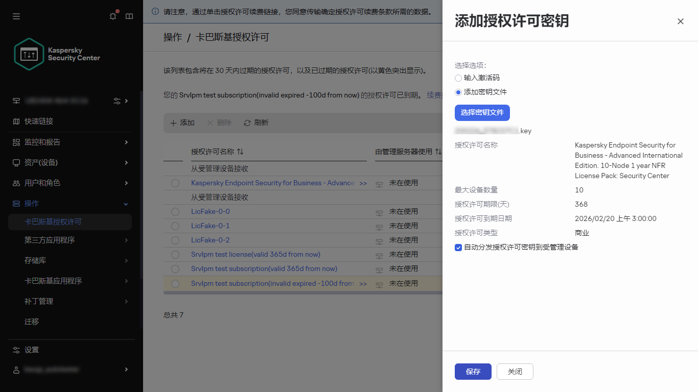Select the row radio button for LicFake-0-0
This screenshot has height=392, width=698.
[x=175, y=211]
